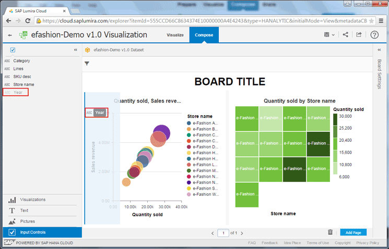This screenshot has height=249, width=389.
Task: Reload the page with refresh icon
Action: (x=28, y=21)
